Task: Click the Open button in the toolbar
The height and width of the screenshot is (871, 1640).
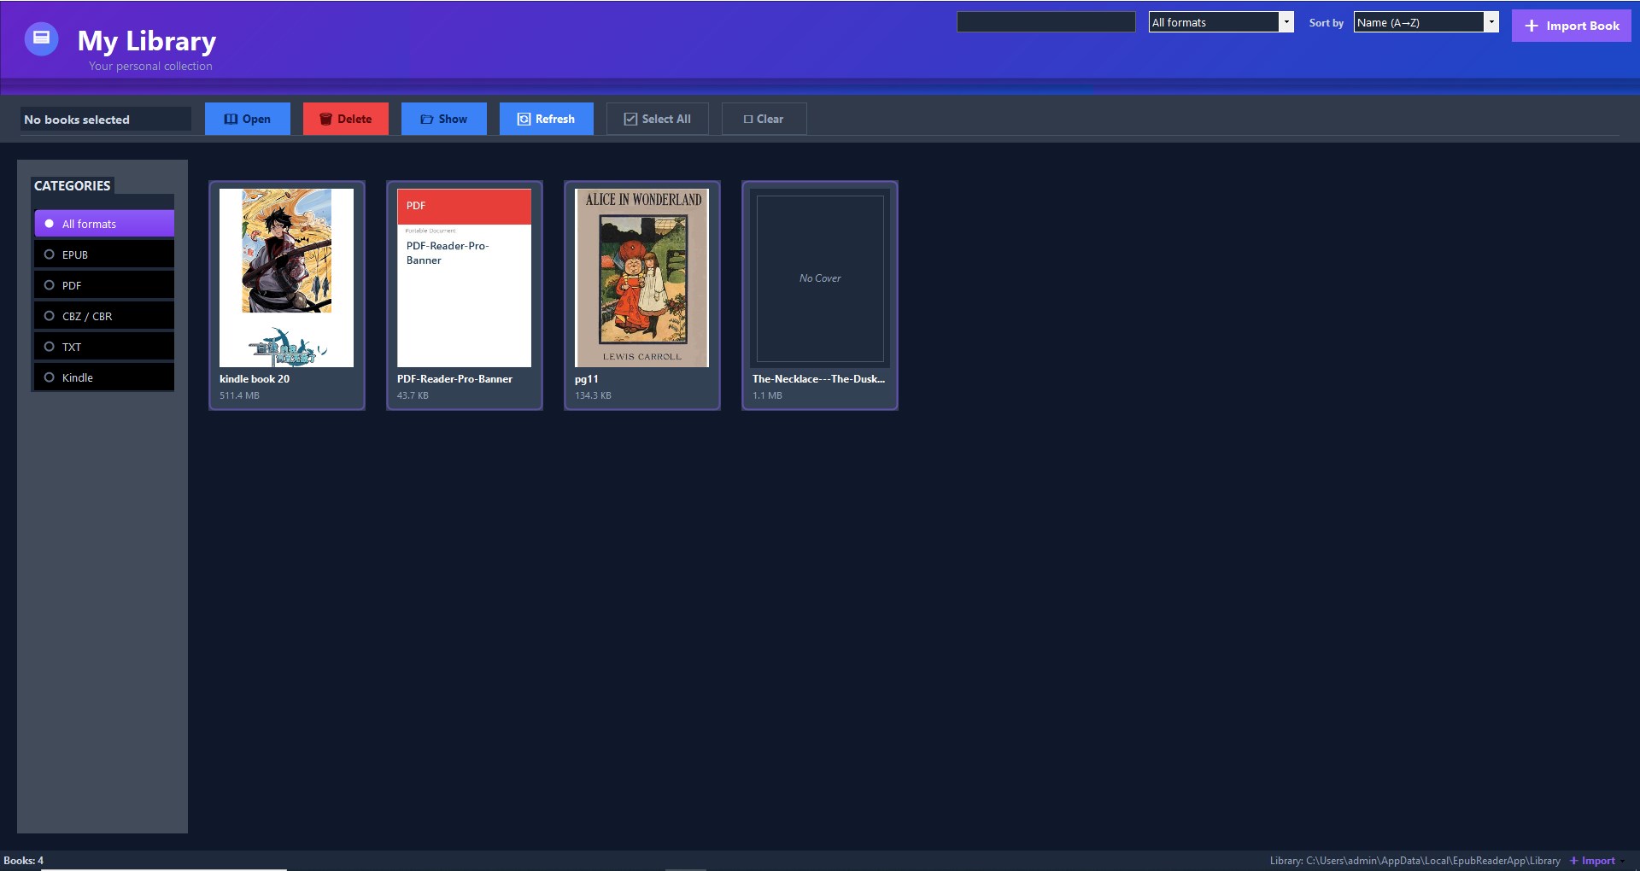Action: point(247,119)
